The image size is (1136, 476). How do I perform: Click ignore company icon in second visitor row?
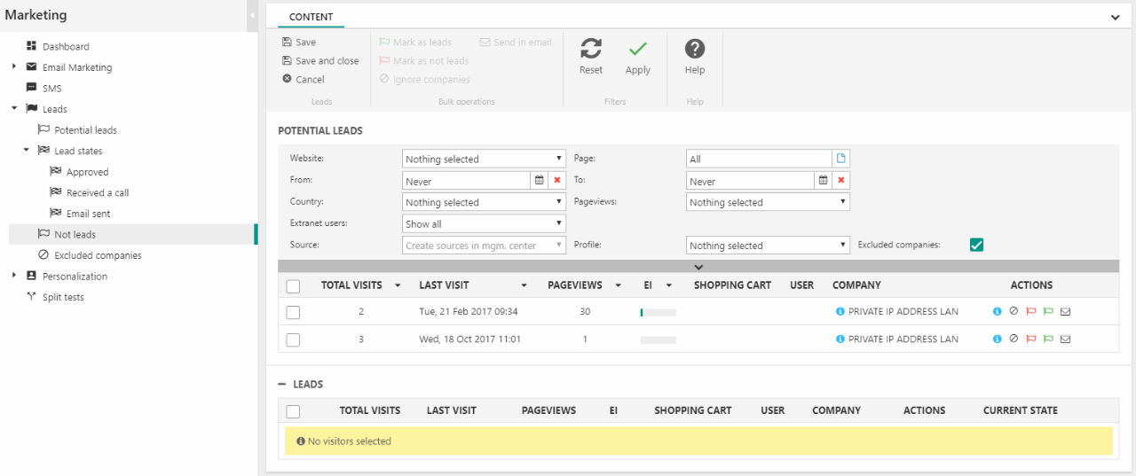(1014, 339)
